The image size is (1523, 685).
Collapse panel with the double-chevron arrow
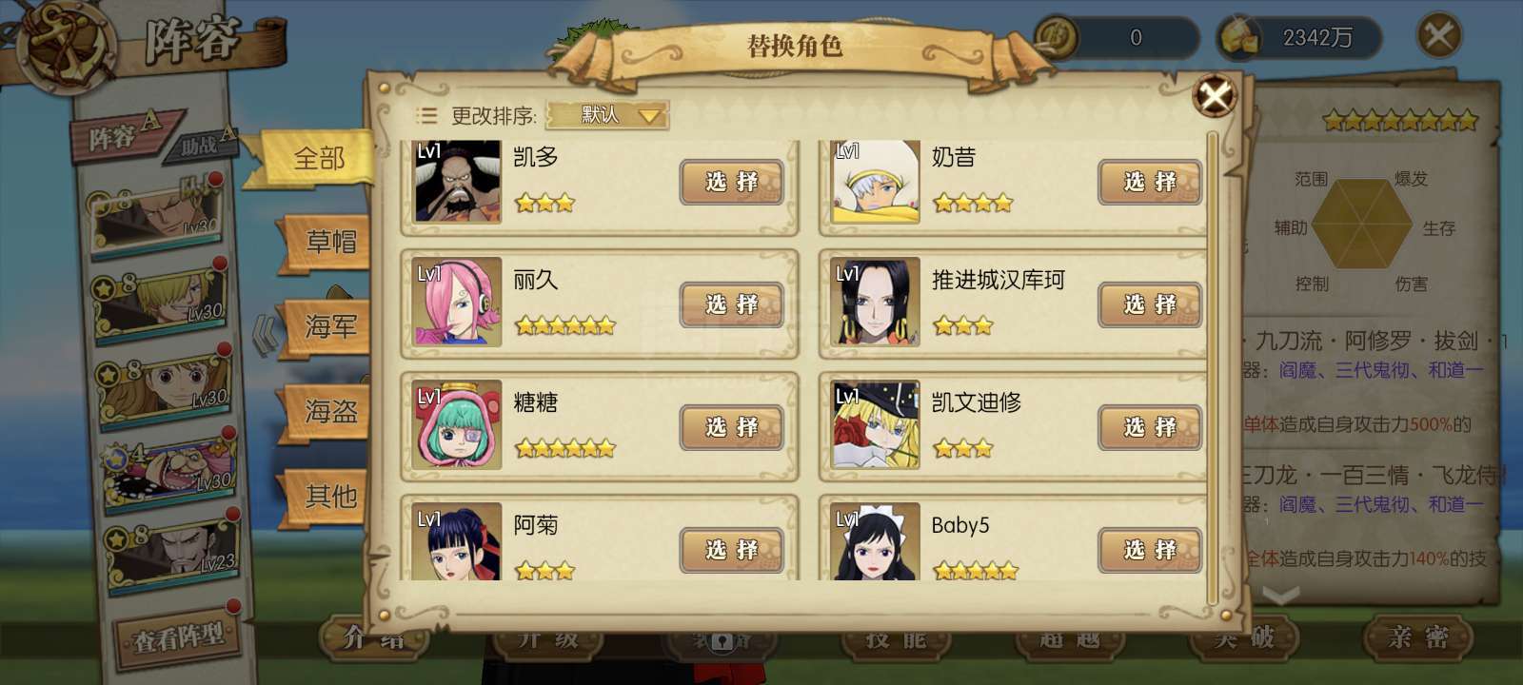pos(266,335)
